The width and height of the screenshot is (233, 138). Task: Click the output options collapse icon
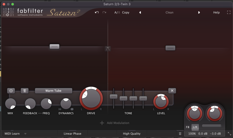point(180,134)
